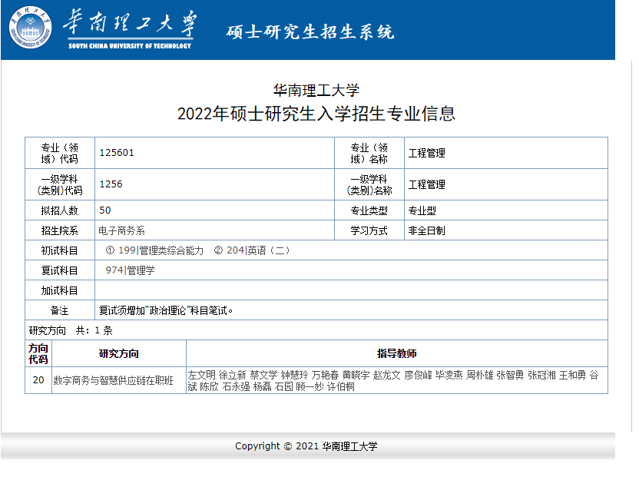Click the advisor name 左文明
Image resolution: width=639 pixels, height=477 pixels.
[x=201, y=375]
